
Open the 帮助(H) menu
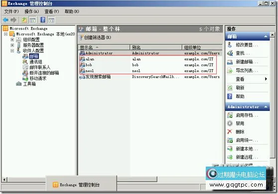[72, 11]
